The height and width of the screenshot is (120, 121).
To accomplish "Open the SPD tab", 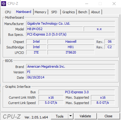I will tap(54, 12).
